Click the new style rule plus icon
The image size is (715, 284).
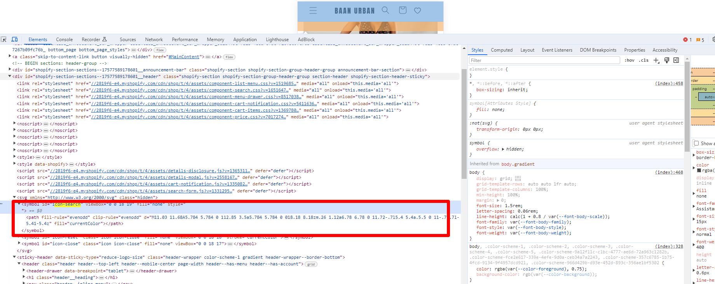[x=656, y=60]
